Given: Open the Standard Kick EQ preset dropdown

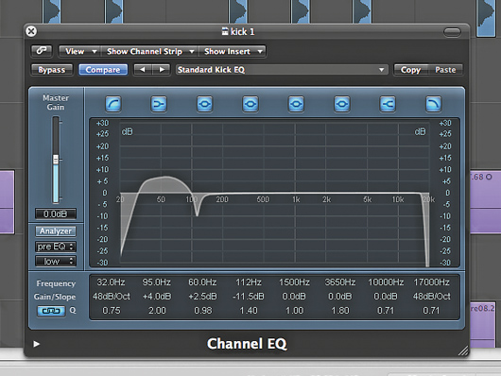Looking at the screenshot, I should (x=282, y=70).
